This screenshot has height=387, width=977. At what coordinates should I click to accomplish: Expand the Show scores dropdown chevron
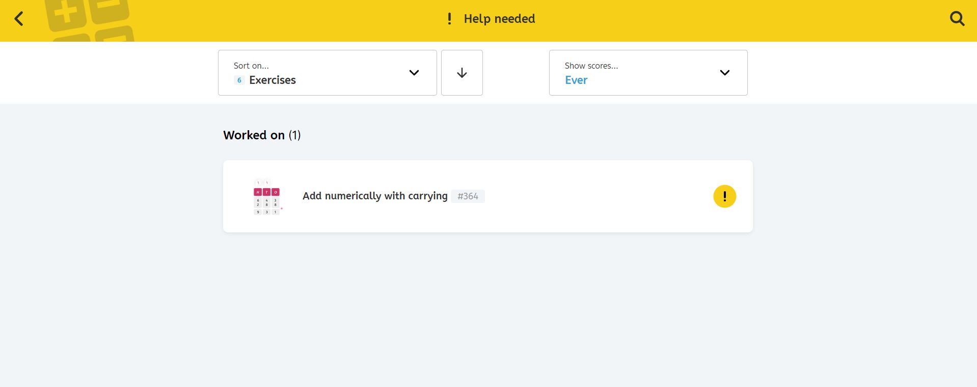[x=724, y=73]
